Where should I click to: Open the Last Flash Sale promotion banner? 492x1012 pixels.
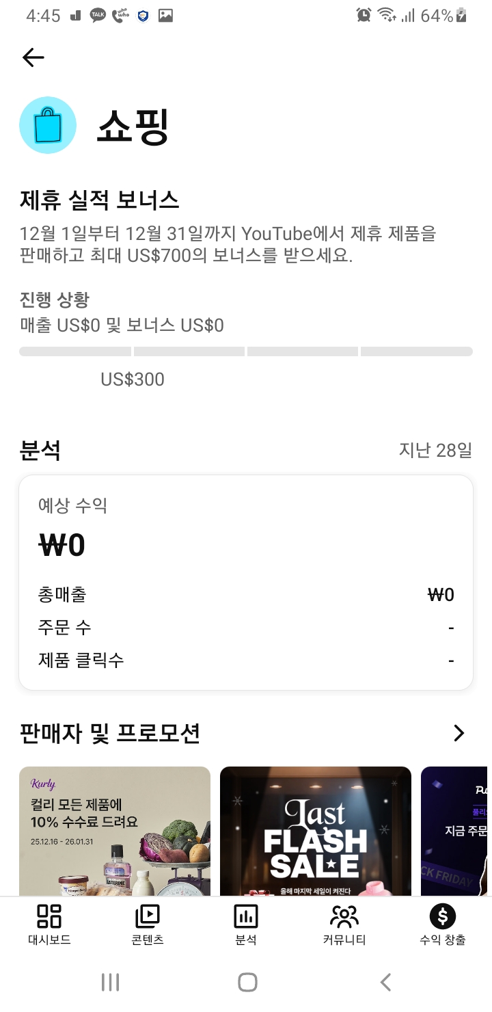pyautogui.click(x=316, y=831)
